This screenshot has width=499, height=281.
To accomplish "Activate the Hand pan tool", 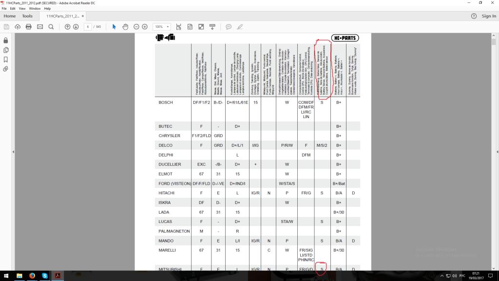I will (125, 27).
